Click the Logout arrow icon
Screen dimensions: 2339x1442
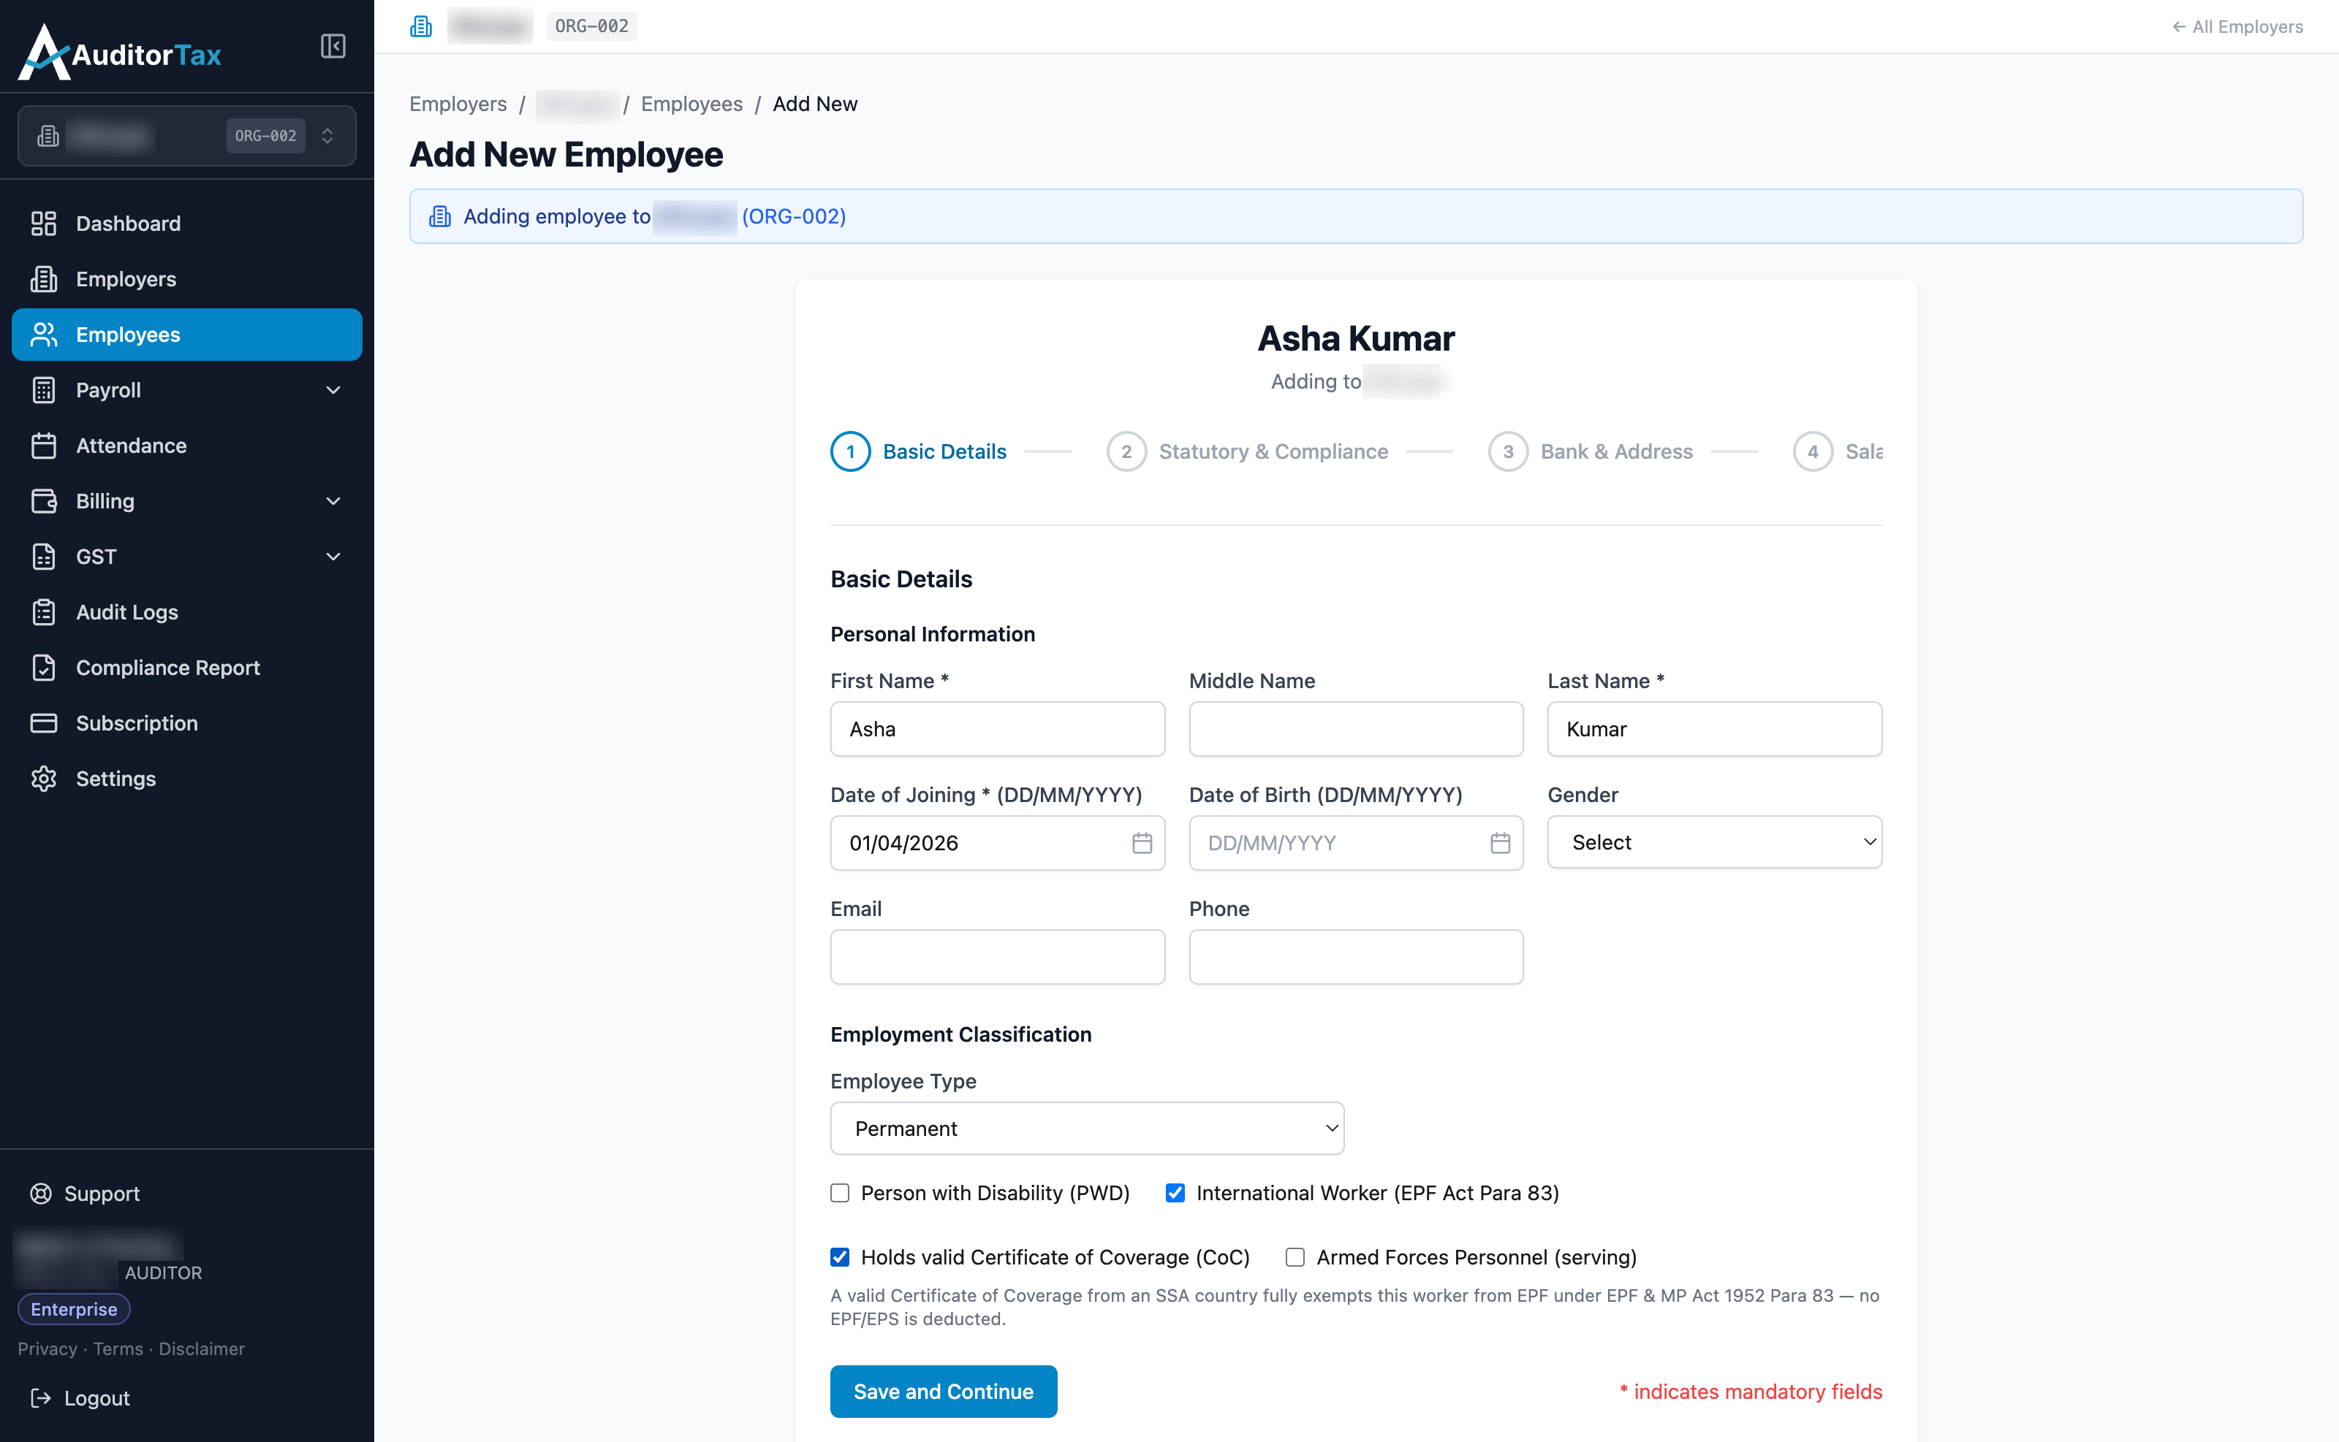(x=41, y=1398)
